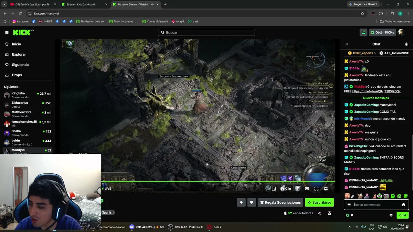Reload the page in Chrome
This screenshot has height=232, width=413.
20,14
